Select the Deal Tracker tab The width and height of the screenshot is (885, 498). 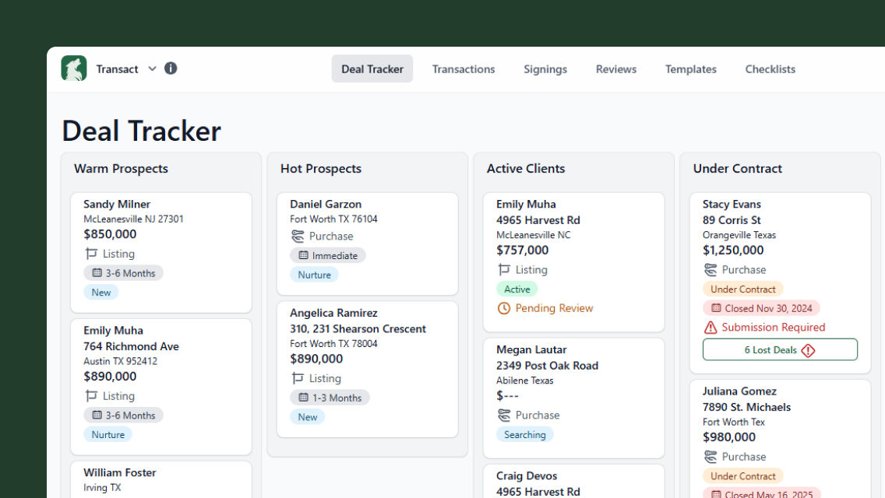[372, 68]
